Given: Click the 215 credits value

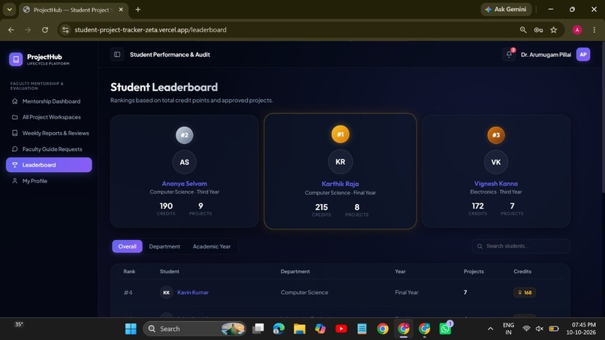Looking at the screenshot, I should (x=321, y=207).
